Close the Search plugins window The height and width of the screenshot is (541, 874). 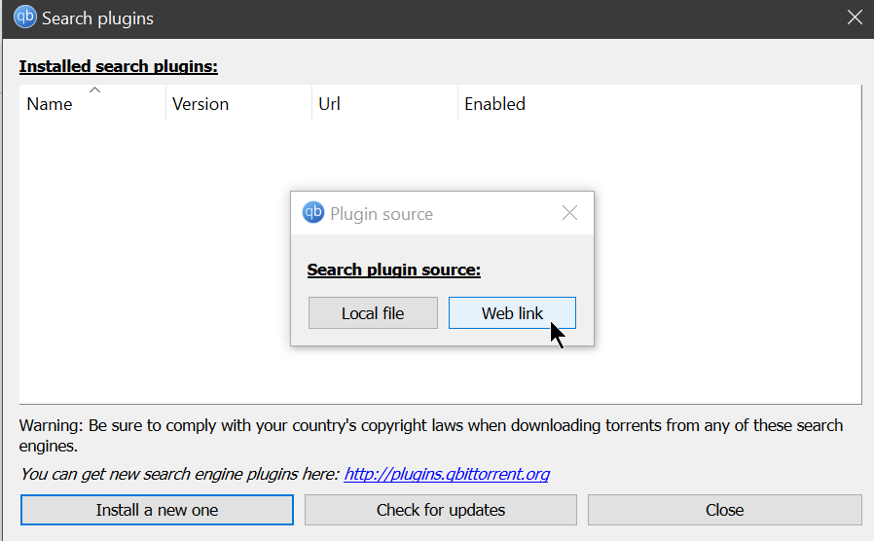tap(855, 18)
